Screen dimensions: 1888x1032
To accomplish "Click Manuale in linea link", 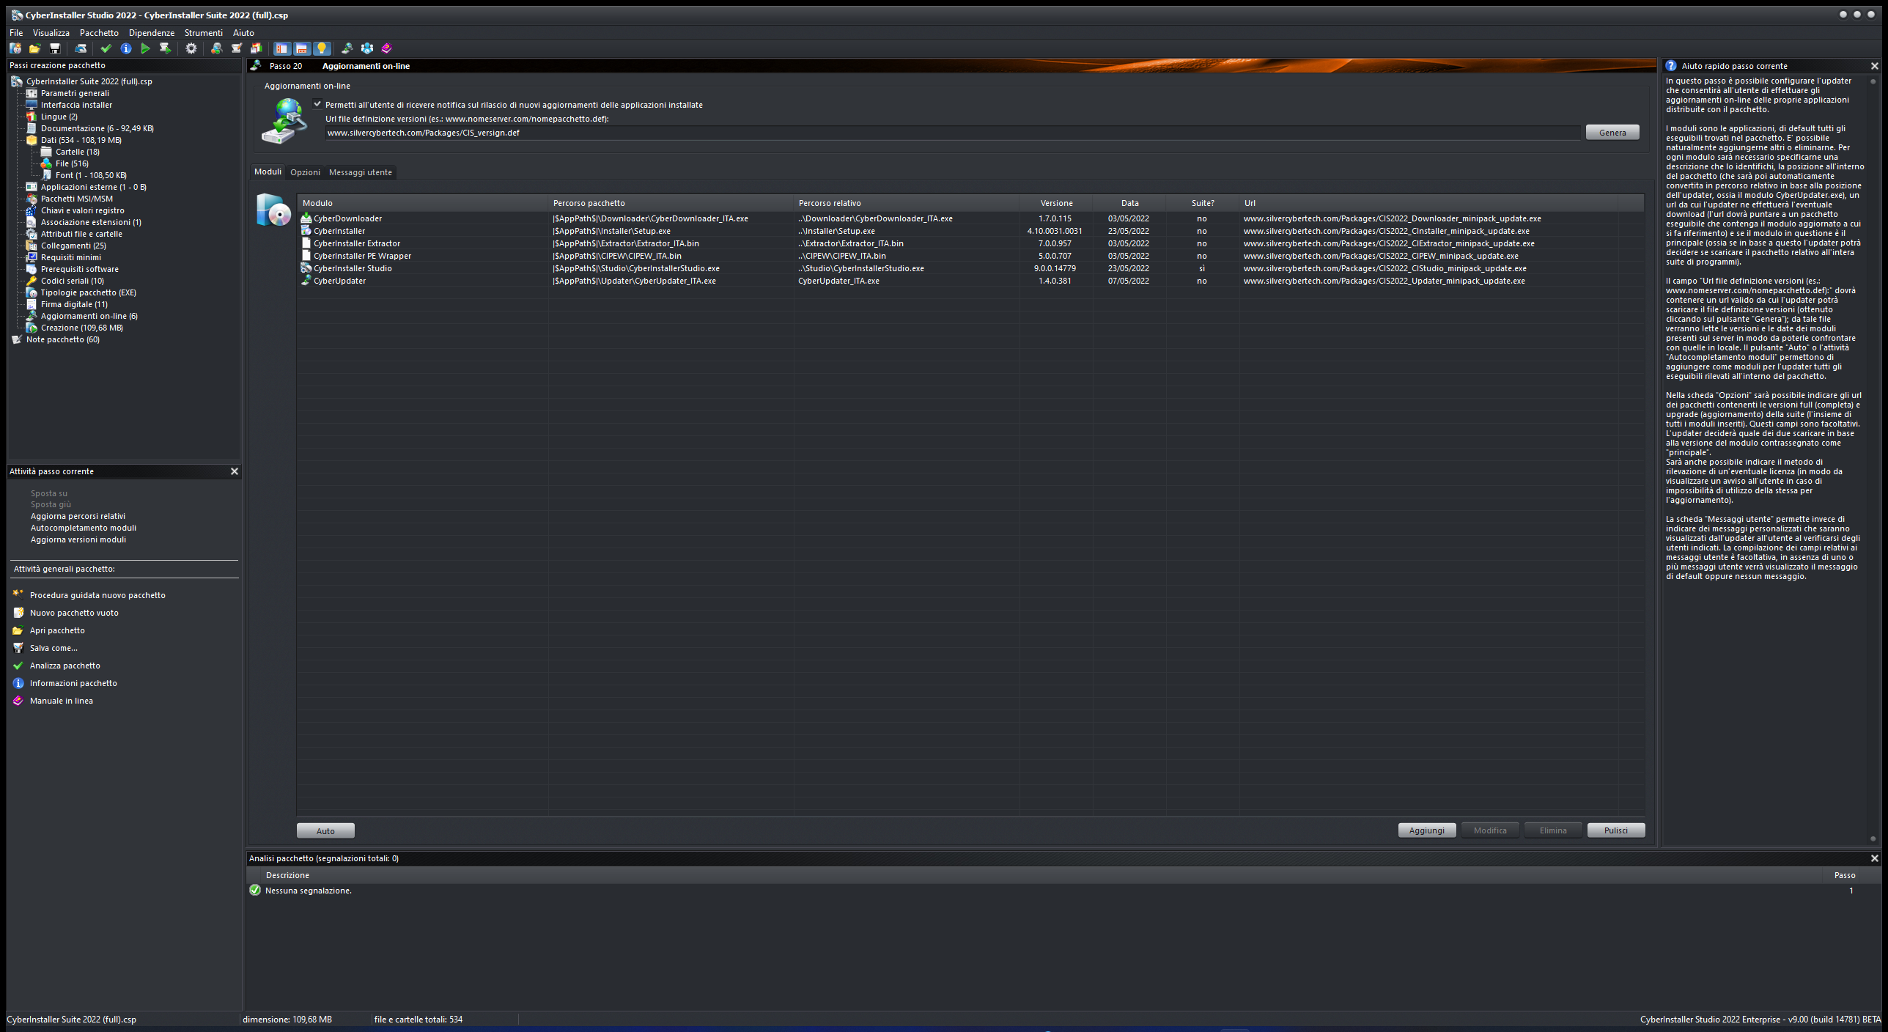I will pyautogui.click(x=62, y=701).
